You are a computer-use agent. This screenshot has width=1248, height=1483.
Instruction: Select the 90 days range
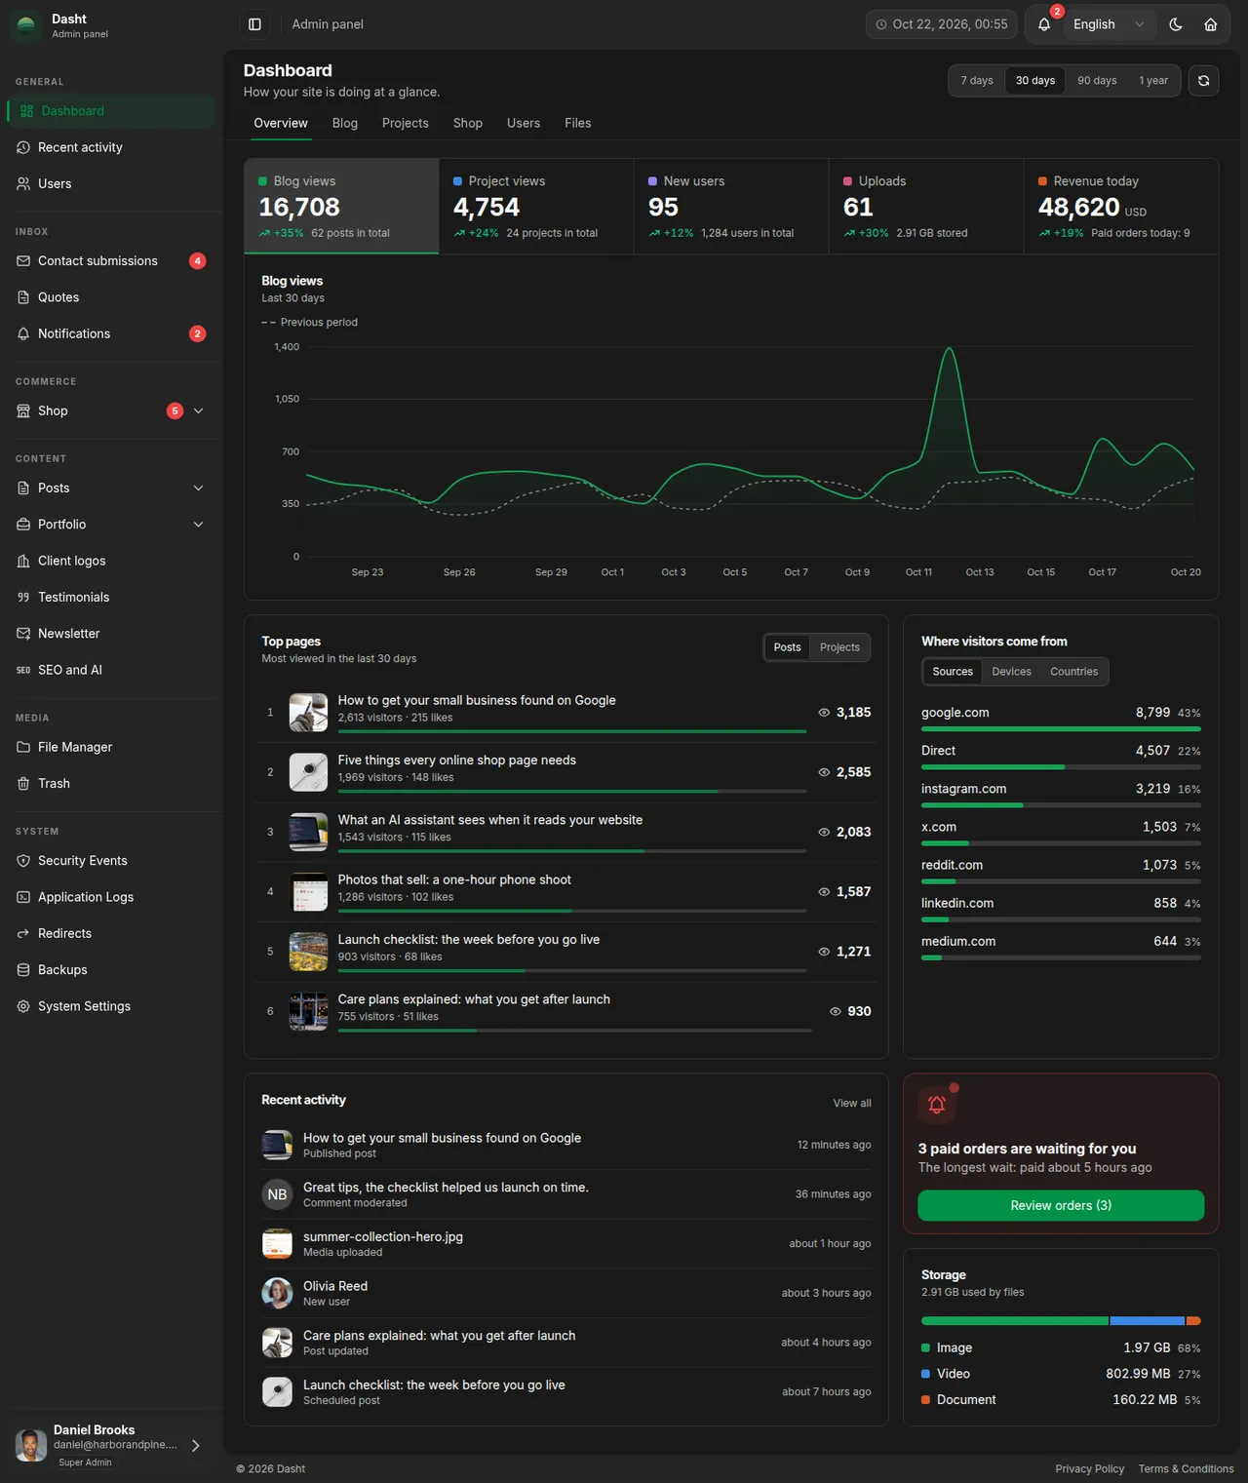pos(1097,81)
